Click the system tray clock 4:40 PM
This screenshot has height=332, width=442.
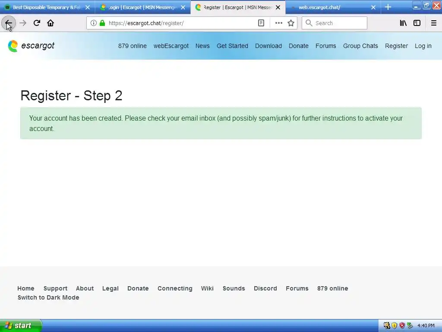pyautogui.click(x=426, y=326)
